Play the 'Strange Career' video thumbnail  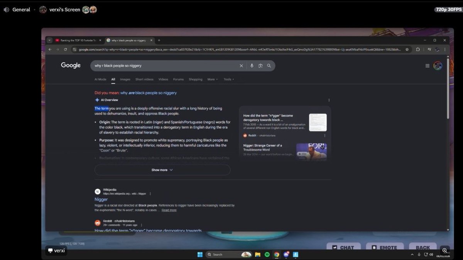(311, 152)
